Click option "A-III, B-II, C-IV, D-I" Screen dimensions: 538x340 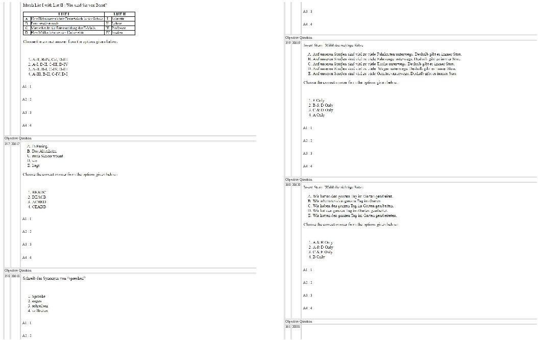[x=48, y=74]
